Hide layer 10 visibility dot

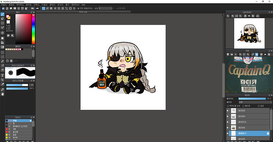[227, 122]
